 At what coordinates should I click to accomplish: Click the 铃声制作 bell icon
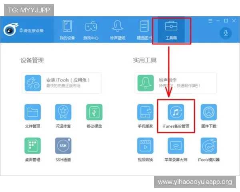146,83
